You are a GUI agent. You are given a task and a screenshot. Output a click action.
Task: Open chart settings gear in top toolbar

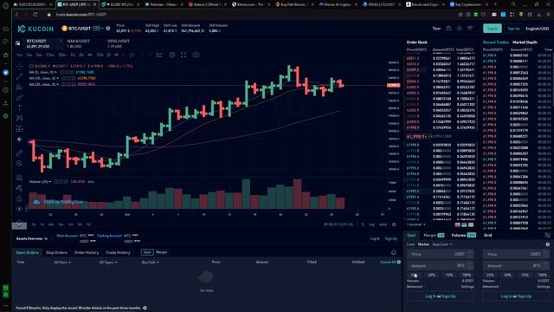[172, 55]
